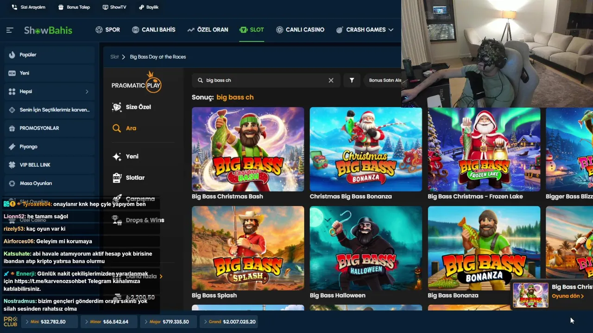
Task: Click the mini Big Bass game preview thumbnail
Action: click(x=530, y=295)
